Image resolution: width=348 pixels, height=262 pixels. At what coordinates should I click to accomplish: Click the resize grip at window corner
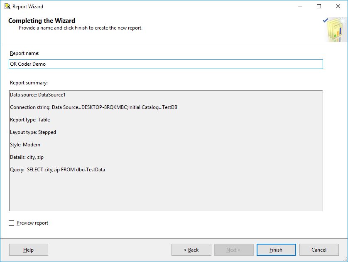tap(345, 260)
